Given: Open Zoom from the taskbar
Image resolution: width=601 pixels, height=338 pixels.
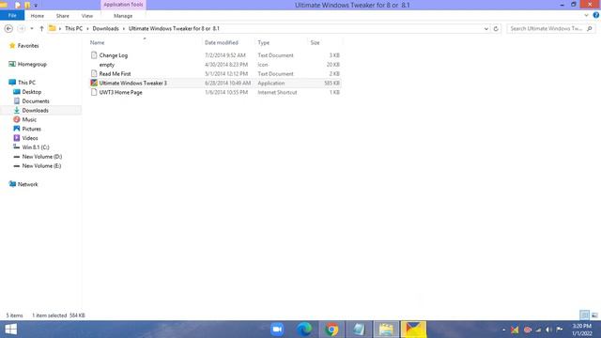Looking at the screenshot, I should click(277, 330).
